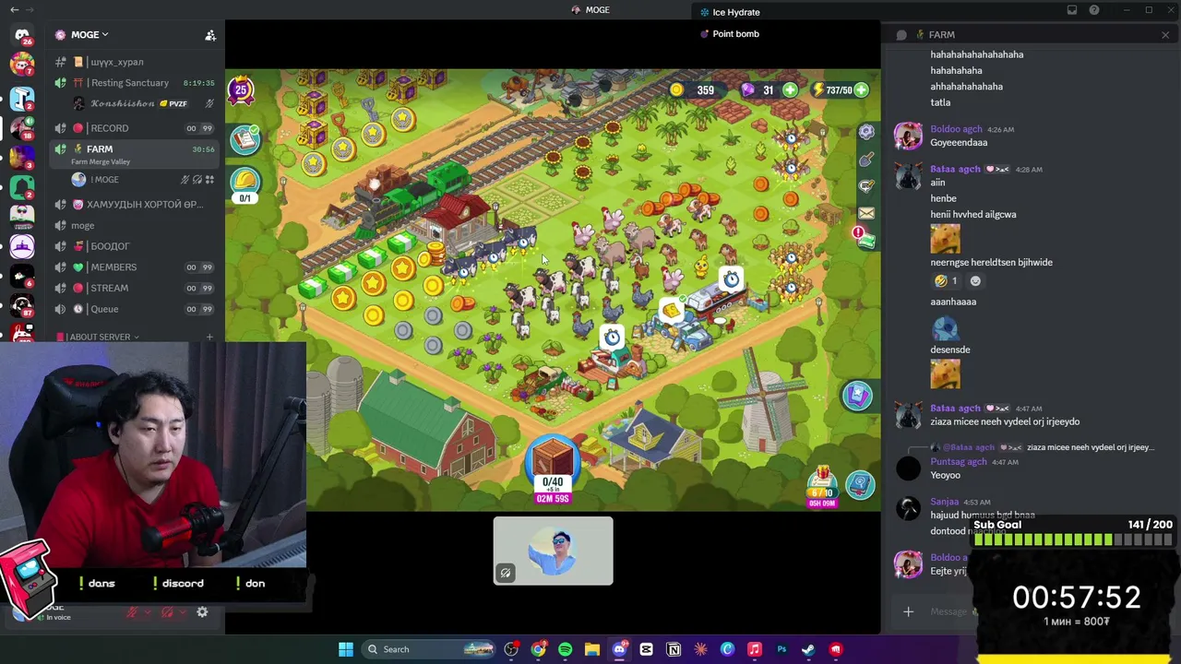Collapse the ABOUT SERVER category

pyautogui.click(x=97, y=337)
